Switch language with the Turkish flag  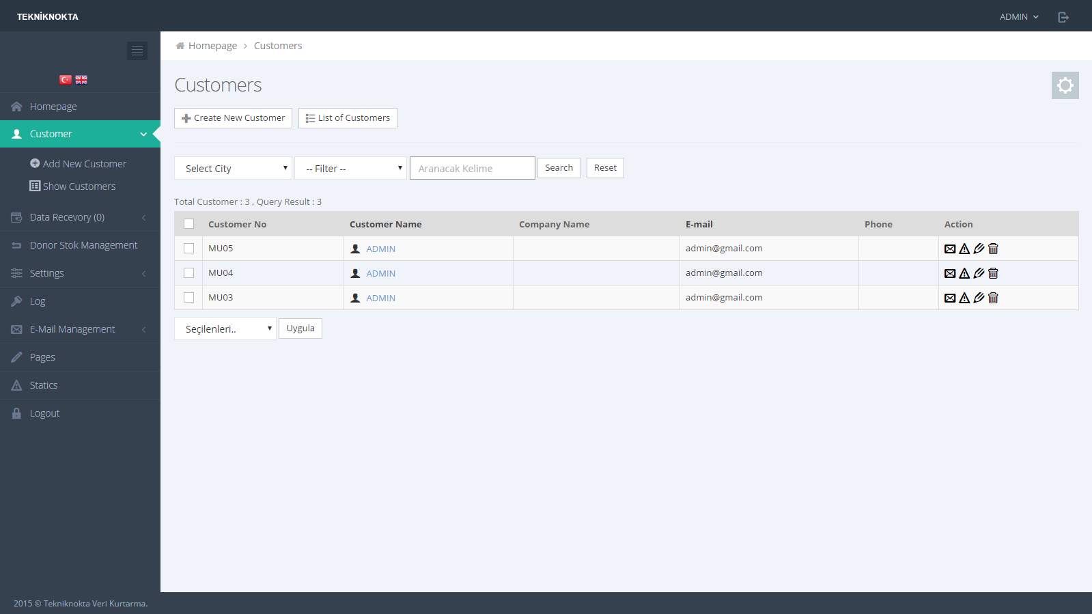click(x=66, y=80)
